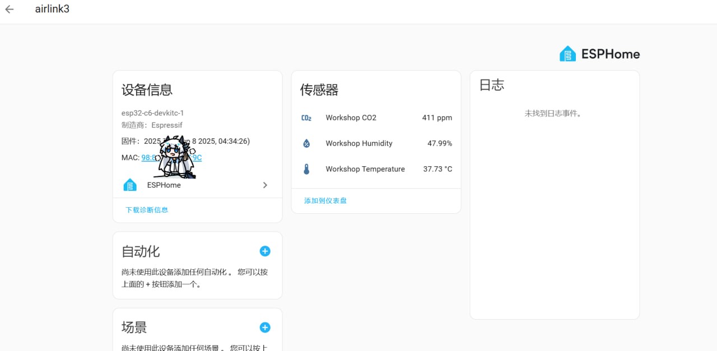The image size is (717, 351).
Task: Click the CO2 sensor icon
Action: (306, 118)
